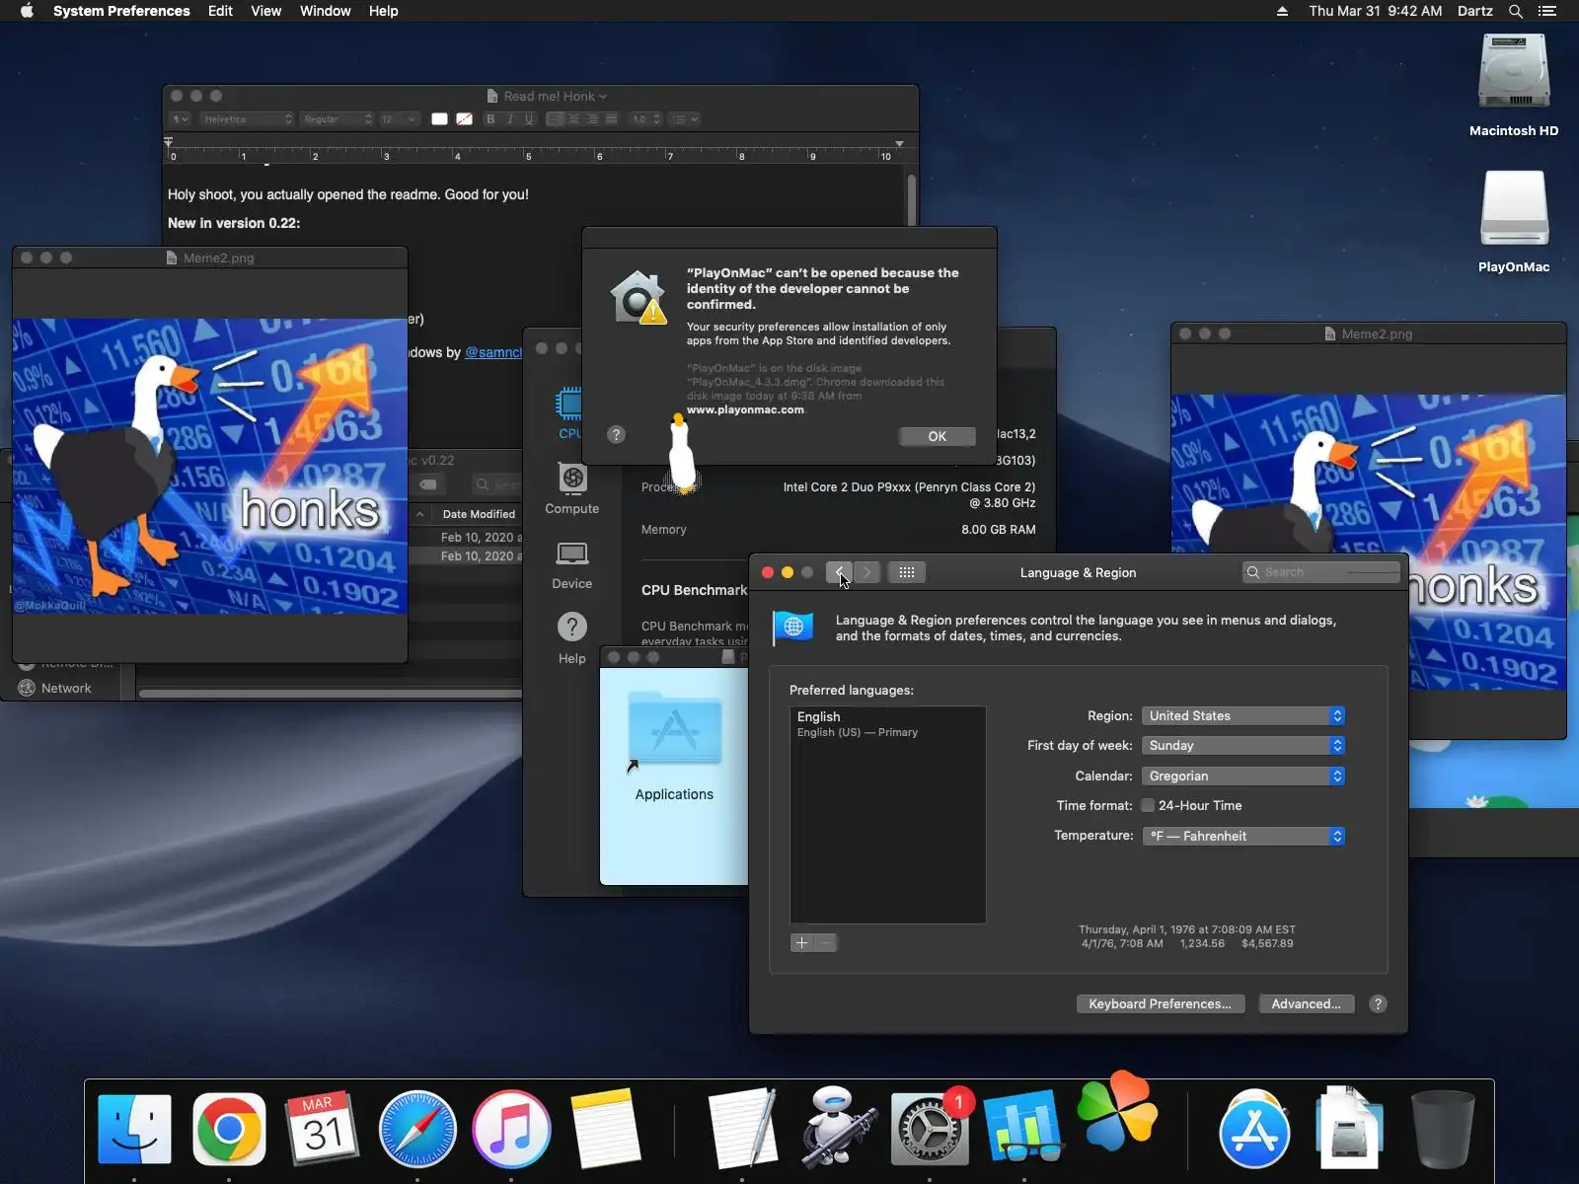Align text left in Read me toolbar
This screenshot has width=1579, height=1184.
pos(555,119)
